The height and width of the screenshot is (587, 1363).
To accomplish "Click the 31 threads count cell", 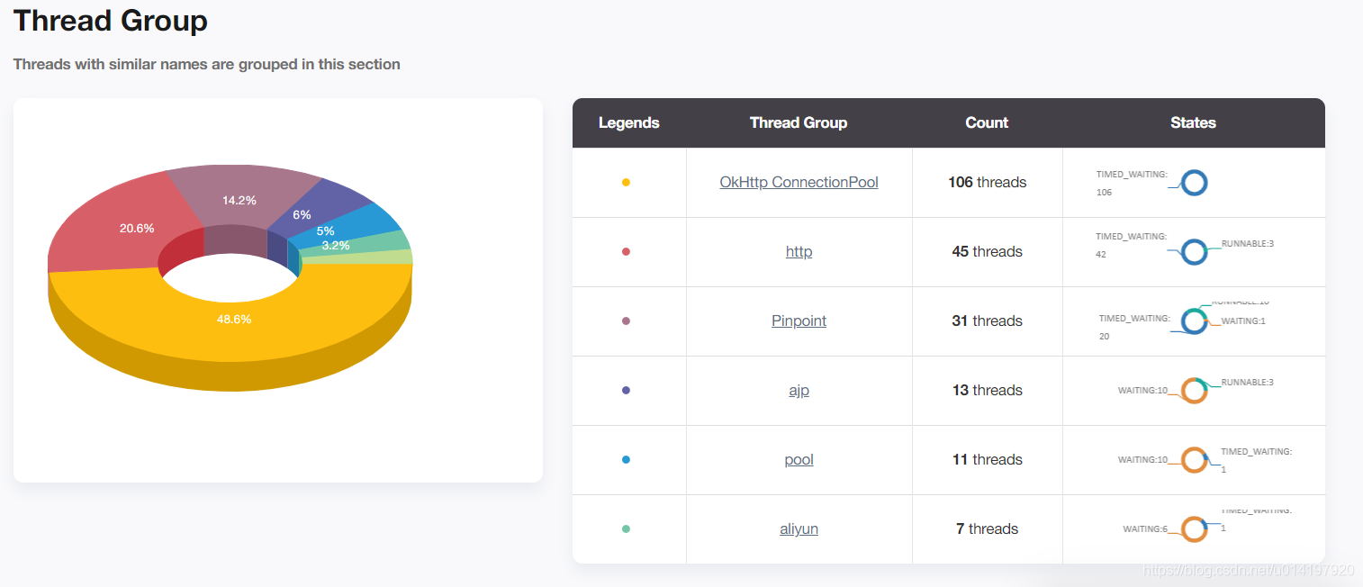I will pos(988,321).
